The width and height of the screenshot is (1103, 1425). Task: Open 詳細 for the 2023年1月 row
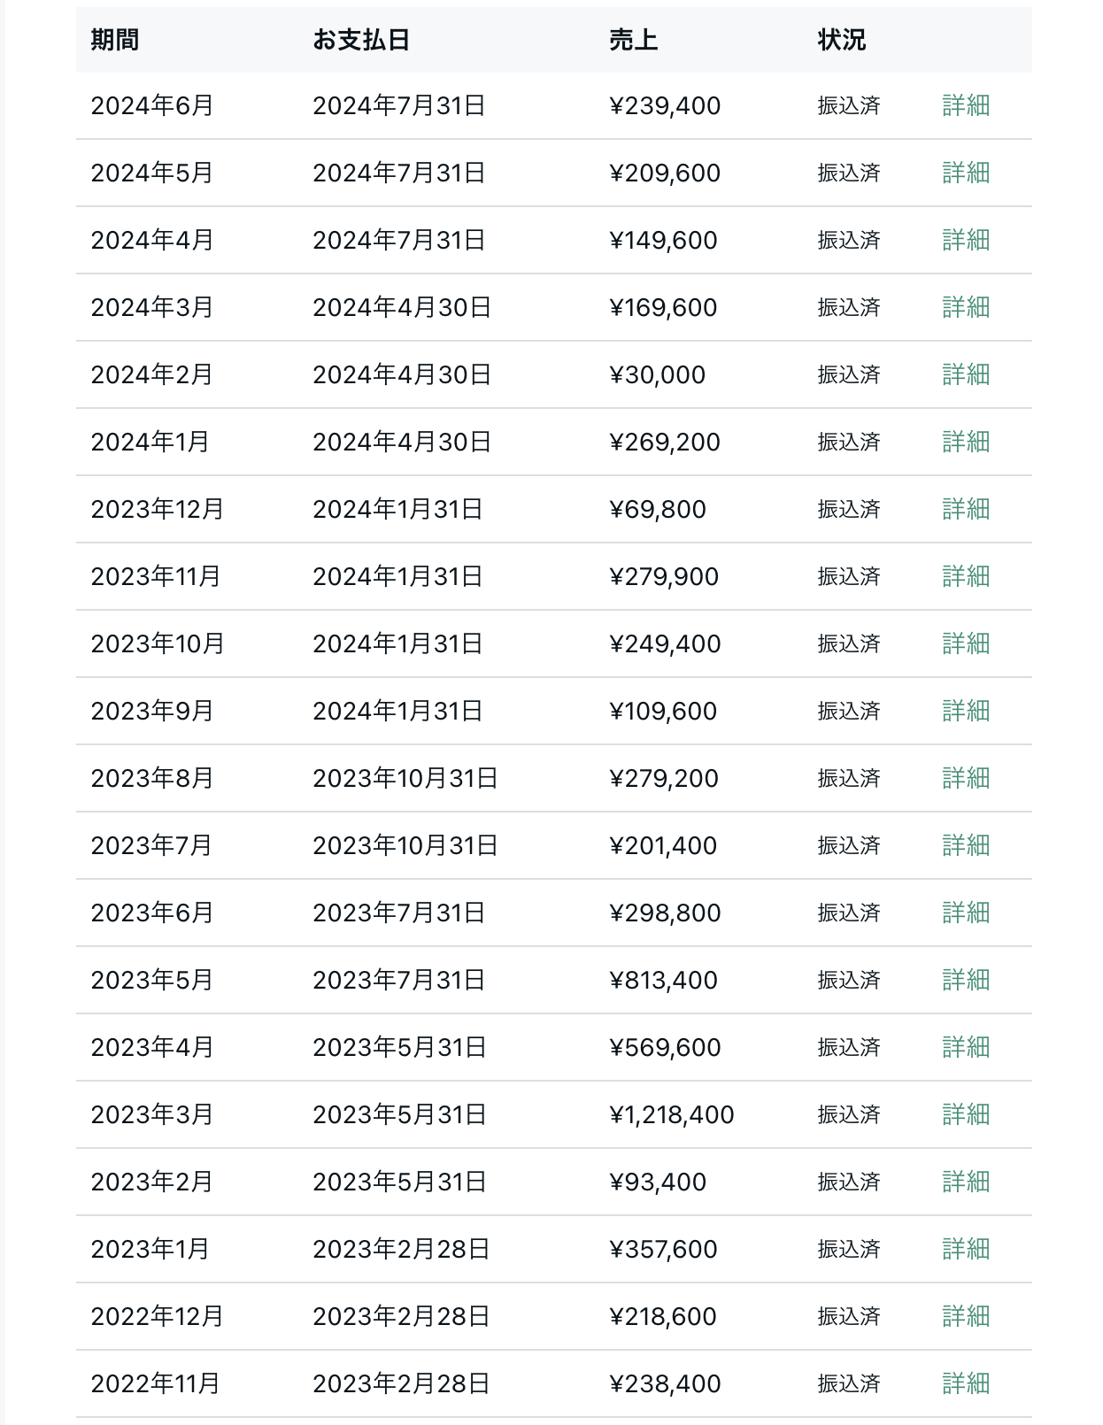point(966,1249)
